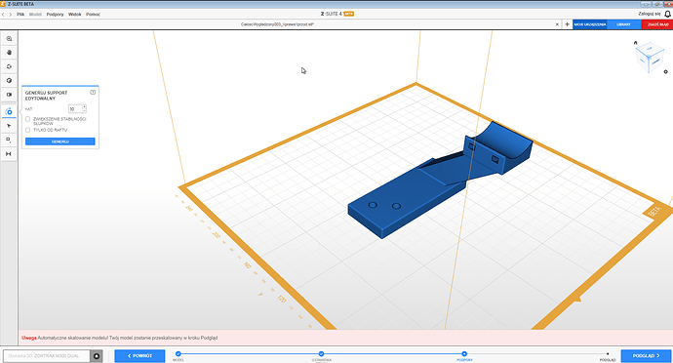673x363 pixels.
Task: Open the Widok menu
Action: point(75,15)
